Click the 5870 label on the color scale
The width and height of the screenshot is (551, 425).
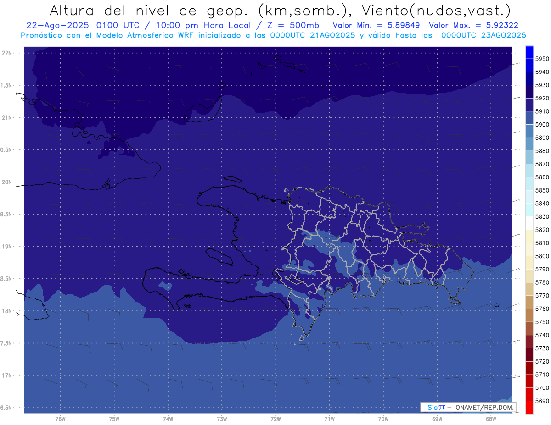[541, 164]
